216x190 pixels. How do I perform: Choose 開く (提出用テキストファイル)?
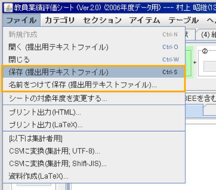(x=58, y=47)
